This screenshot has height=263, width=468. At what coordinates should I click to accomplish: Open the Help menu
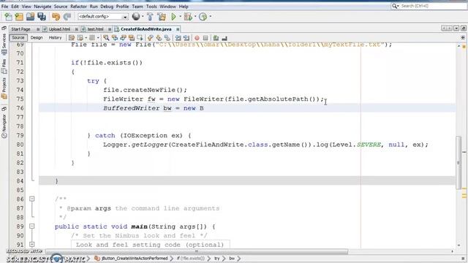coord(184,7)
